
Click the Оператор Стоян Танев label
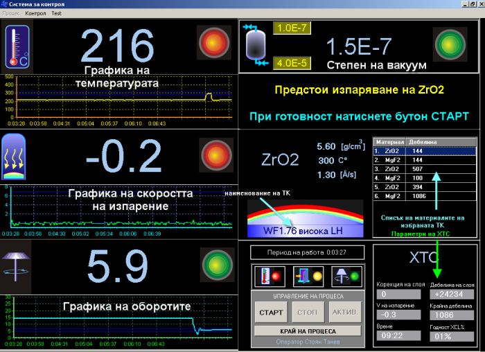pyautogui.click(x=308, y=342)
